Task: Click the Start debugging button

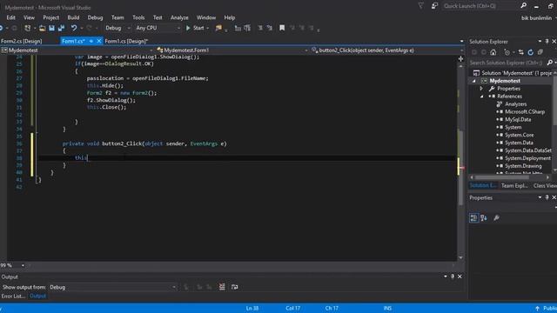Action: click(195, 28)
